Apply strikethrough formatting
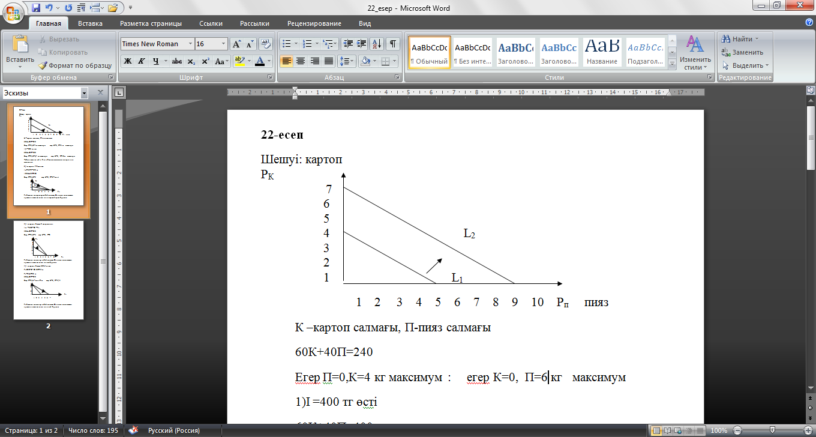The image size is (816, 437). 177,61
